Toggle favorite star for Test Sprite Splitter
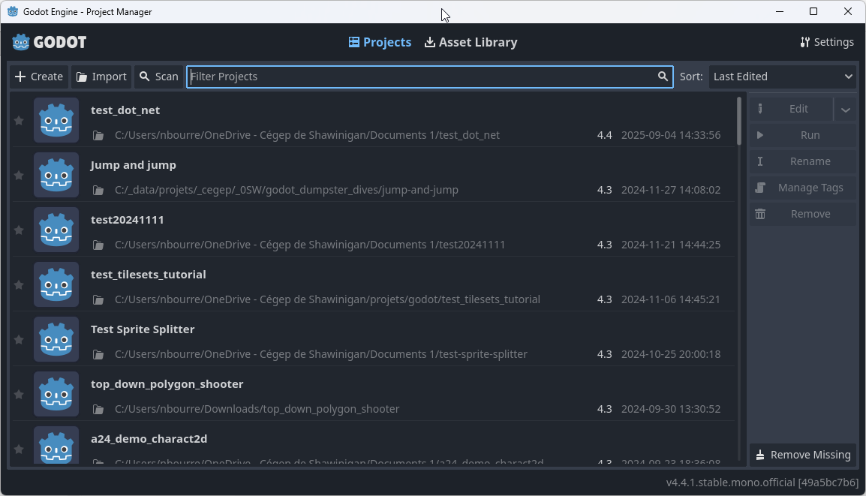 pos(19,339)
